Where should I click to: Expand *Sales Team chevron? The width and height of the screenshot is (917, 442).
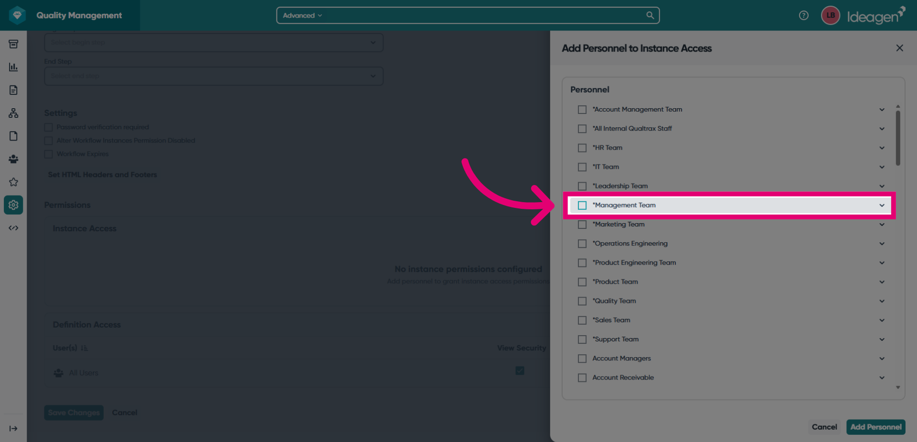point(882,320)
